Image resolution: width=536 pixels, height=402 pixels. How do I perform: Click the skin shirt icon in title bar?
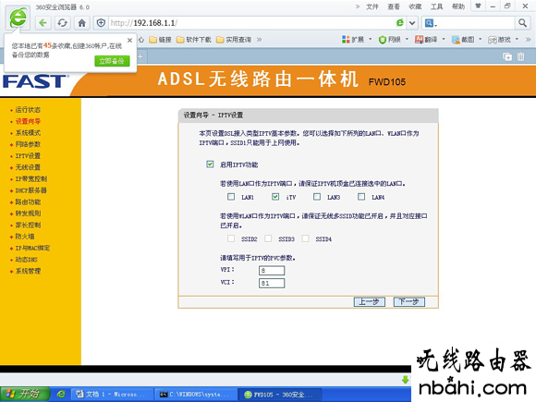[478, 6]
